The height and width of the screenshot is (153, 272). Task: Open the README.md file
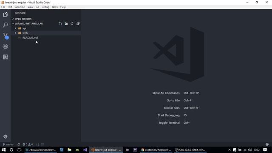[46, 38]
